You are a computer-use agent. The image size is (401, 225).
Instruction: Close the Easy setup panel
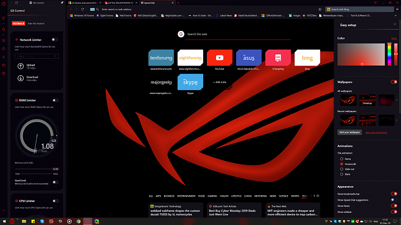[394, 23]
